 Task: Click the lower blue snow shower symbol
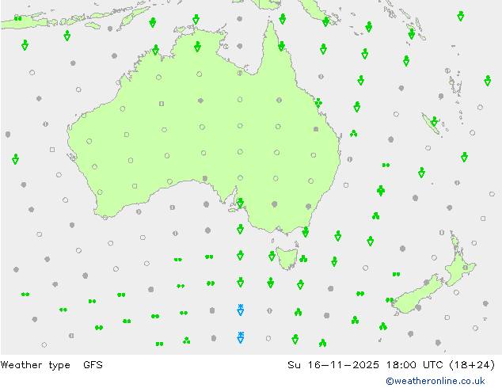(241, 337)
